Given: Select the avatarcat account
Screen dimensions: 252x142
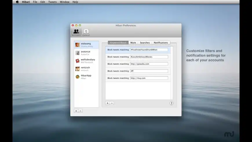Looking at the screenshot, I should click(x=87, y=53).
